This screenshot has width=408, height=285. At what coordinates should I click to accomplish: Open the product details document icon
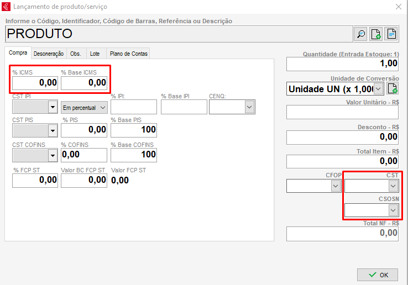(x=391, y=34)
